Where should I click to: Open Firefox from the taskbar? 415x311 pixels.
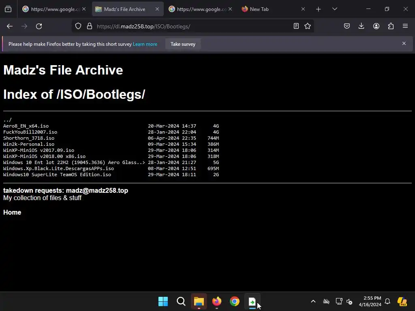tap(217, 301)
